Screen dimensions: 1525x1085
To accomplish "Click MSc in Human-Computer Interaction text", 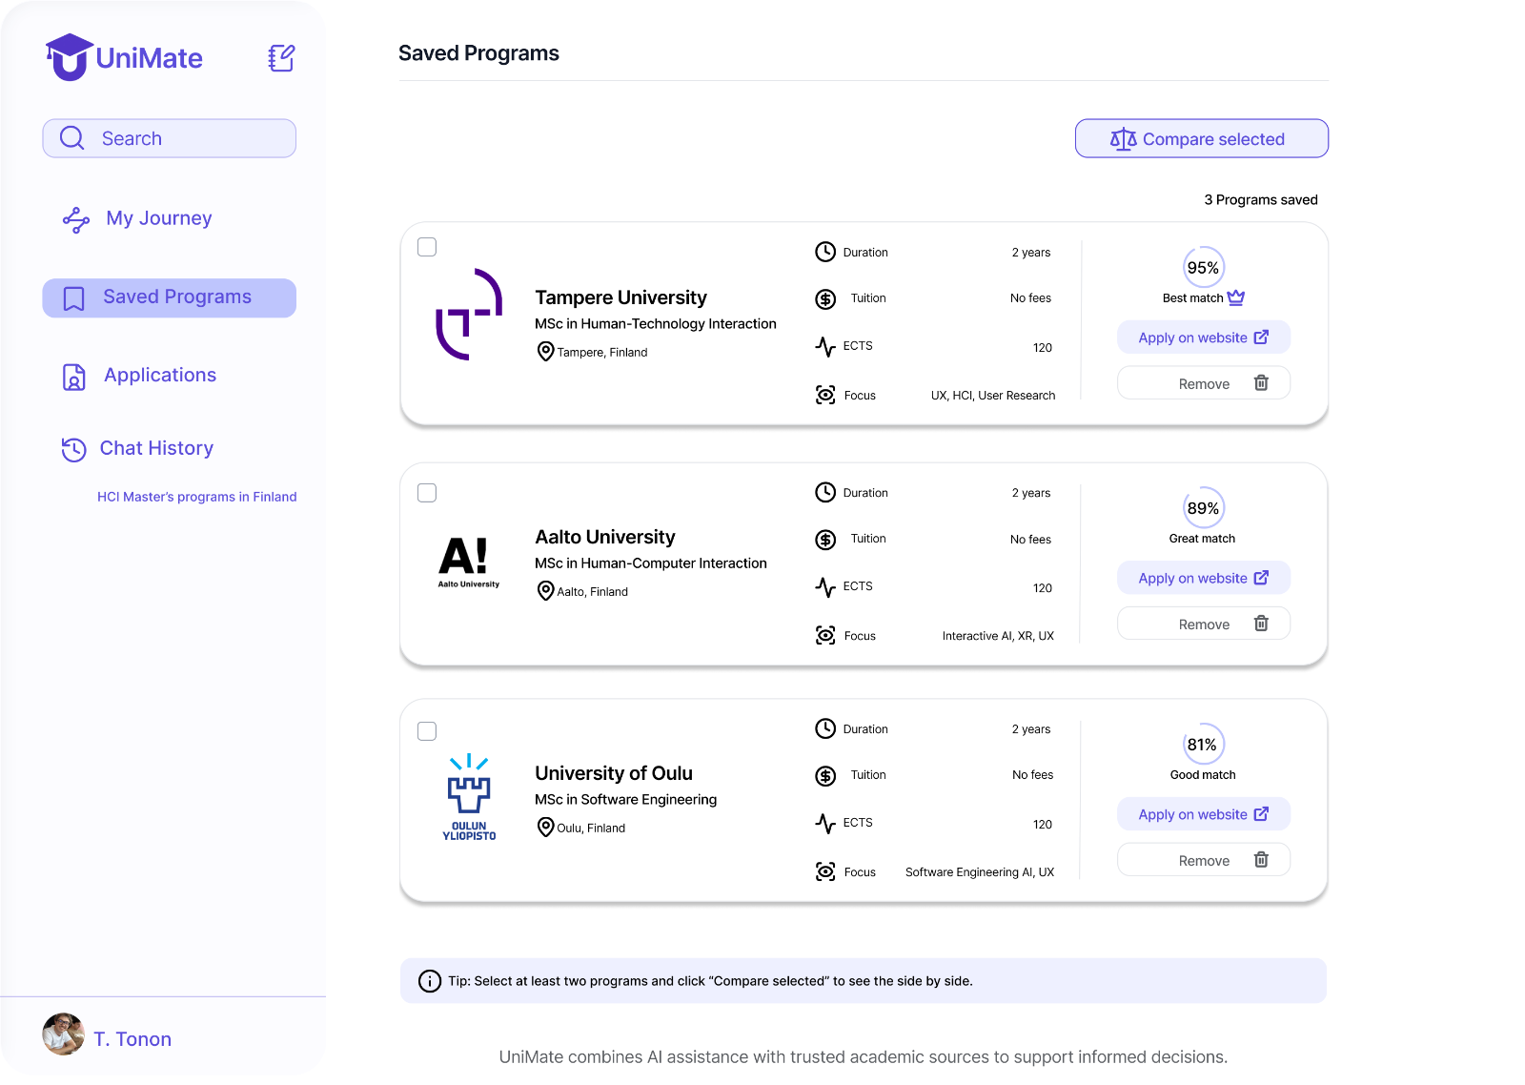I will click(x=651, y=563).
